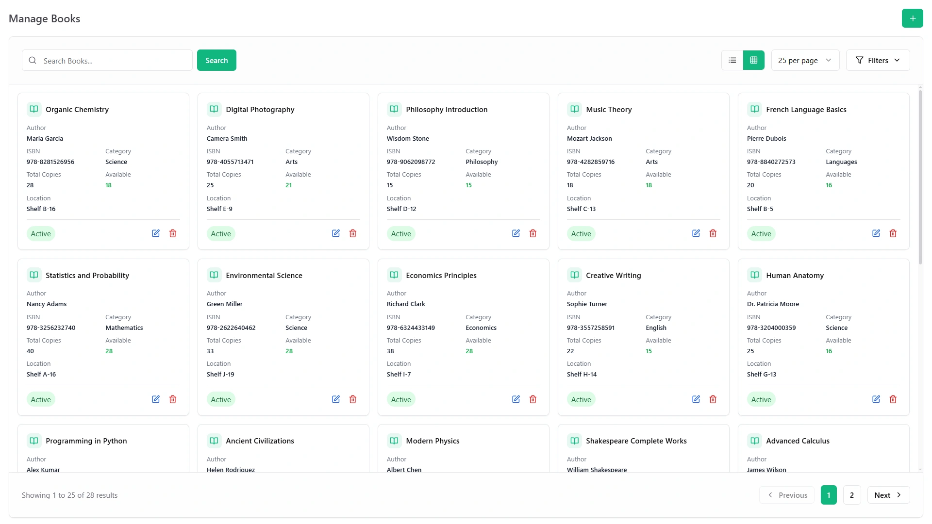Switch to list view layout
The height and width of the screenshot is (524, 932).
pyautogui.click(x=732, y=60)
